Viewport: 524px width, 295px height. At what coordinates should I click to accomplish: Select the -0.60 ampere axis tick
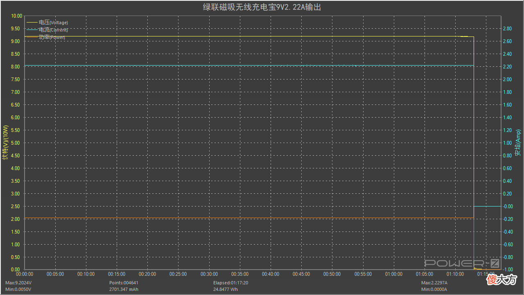point(507,245)
